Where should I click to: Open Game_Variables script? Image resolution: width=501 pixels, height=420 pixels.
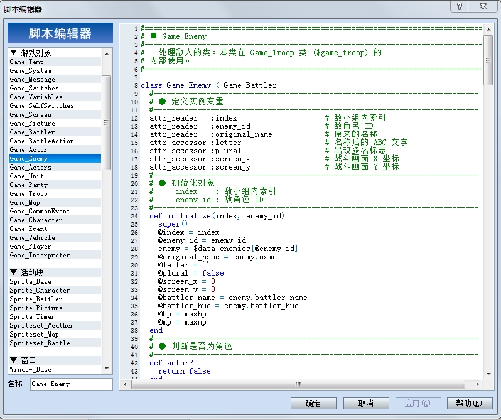click(x=55, y=97)
